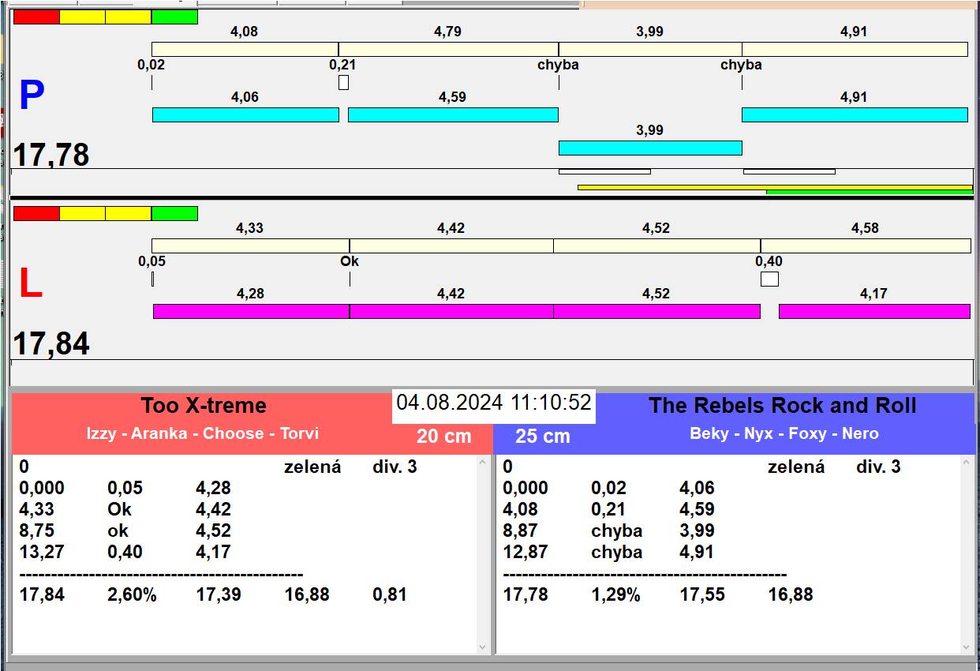
Task: Select the cream 4,79 segment in P lane
Action: click(x=447, y=49)
